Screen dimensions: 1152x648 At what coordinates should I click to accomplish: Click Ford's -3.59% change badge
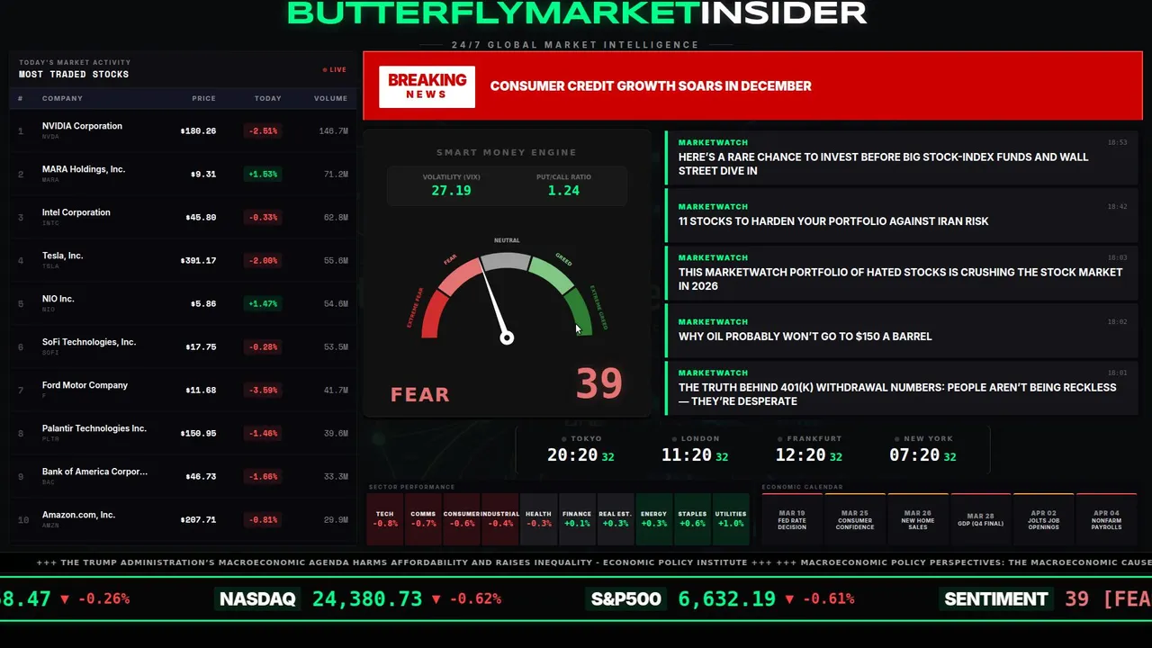click(264, 390)
